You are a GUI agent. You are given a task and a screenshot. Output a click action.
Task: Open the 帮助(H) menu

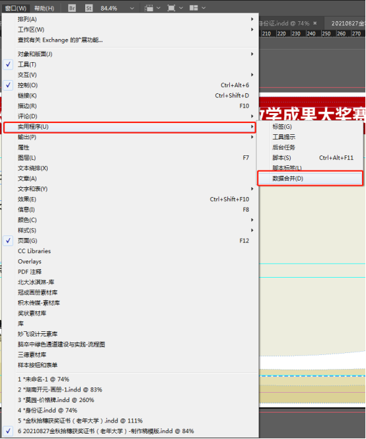click(44, 8)
